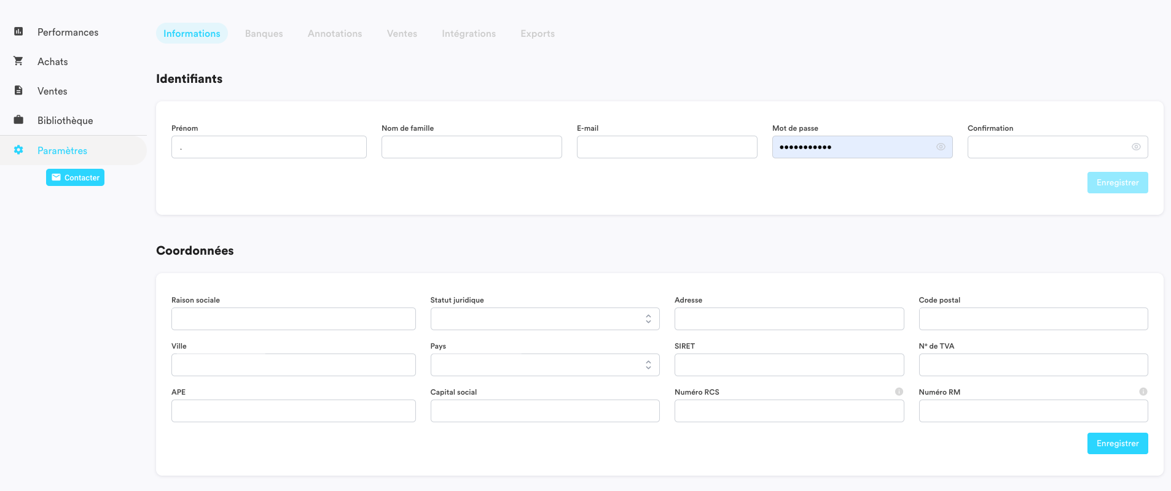Click into the Ville field
Viewport: 1171px width, 491px height.
tap(294, 365)
